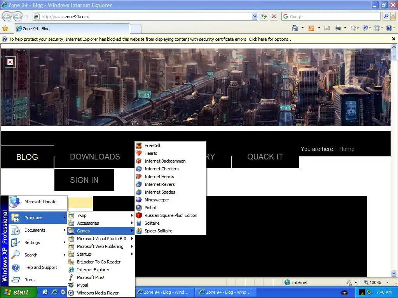The height and width of the screenshot is (298, 398).
Task: Click the search magnifier button
Action: [386, 16]
